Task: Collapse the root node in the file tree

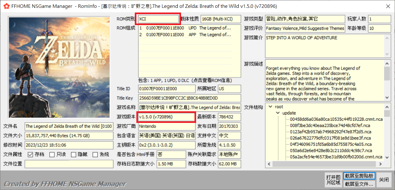Action: [x=270, y=107]
